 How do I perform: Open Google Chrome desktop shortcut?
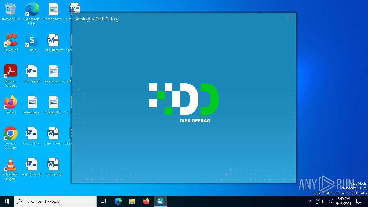11,138
